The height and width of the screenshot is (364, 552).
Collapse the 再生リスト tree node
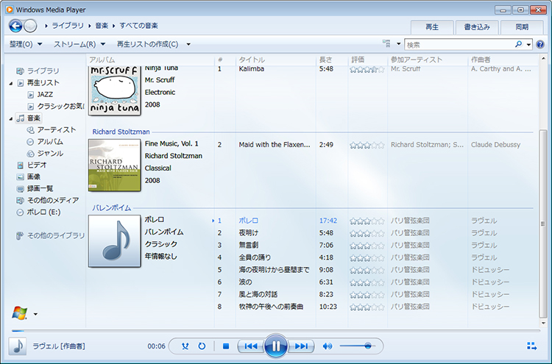point(11,83)
